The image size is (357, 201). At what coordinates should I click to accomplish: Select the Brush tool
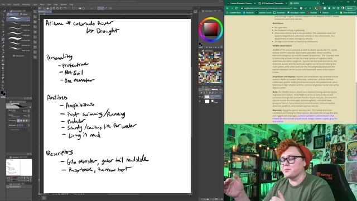[x=3, y=46]
